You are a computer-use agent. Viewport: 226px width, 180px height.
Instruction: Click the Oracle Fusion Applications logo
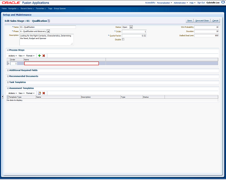click(x=25, y=3)
